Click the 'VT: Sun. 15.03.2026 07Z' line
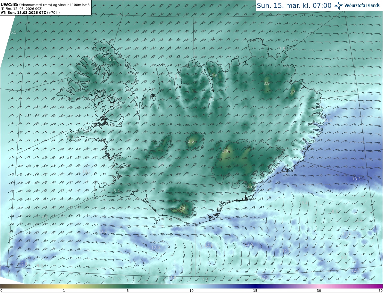Screen dimensions: 383x293 (30, 13)
